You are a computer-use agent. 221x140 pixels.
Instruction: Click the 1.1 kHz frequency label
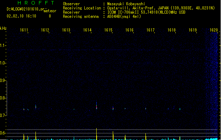pyautogui.click(x=2, y=45)
